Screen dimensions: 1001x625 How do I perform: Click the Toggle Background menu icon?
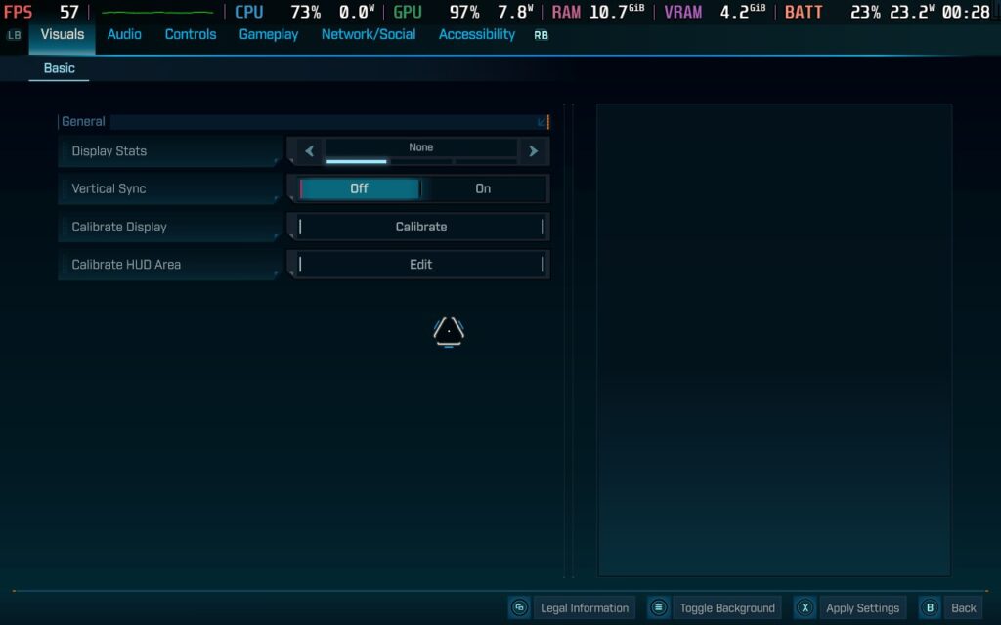(x=659, y=607)
